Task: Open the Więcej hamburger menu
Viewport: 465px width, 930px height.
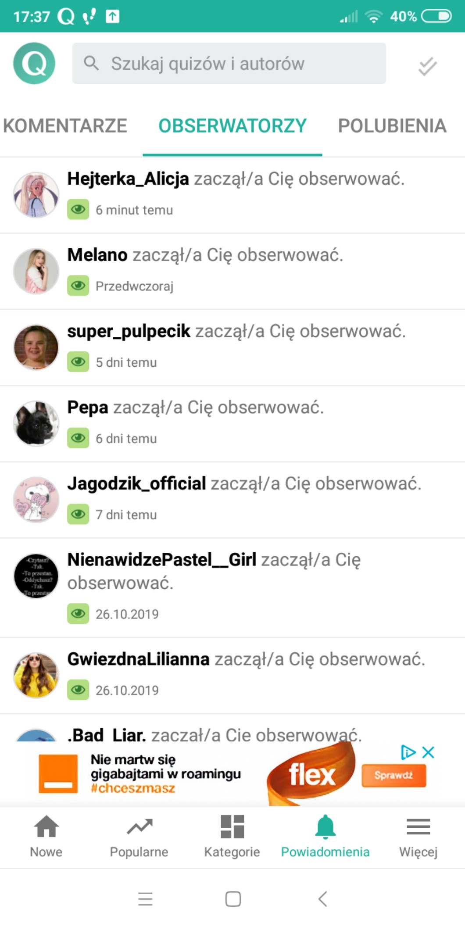Action: coord(418,827)
